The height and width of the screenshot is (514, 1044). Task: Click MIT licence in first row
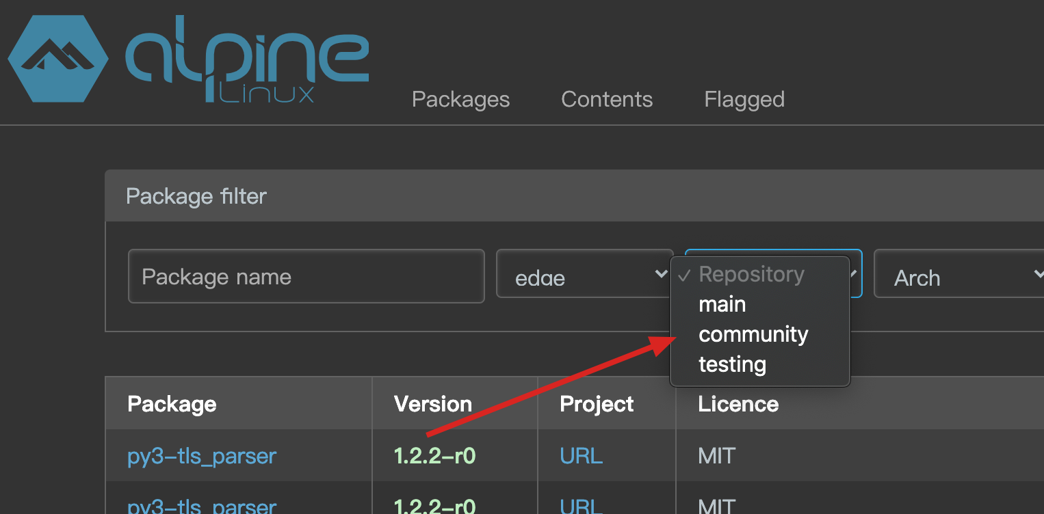(716, 456)
